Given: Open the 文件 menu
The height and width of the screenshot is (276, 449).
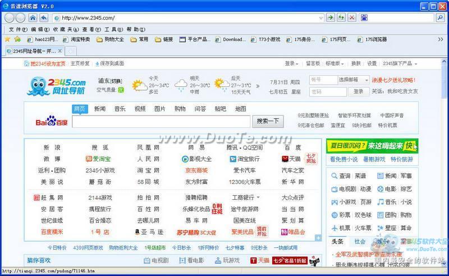Looking at the screenshot, I should coord(18,30).
